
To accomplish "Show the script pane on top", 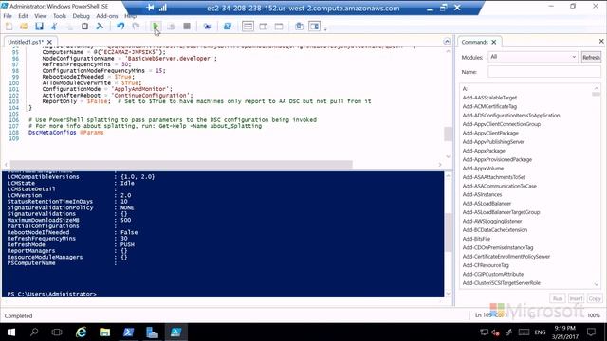I will click(248, 27).
